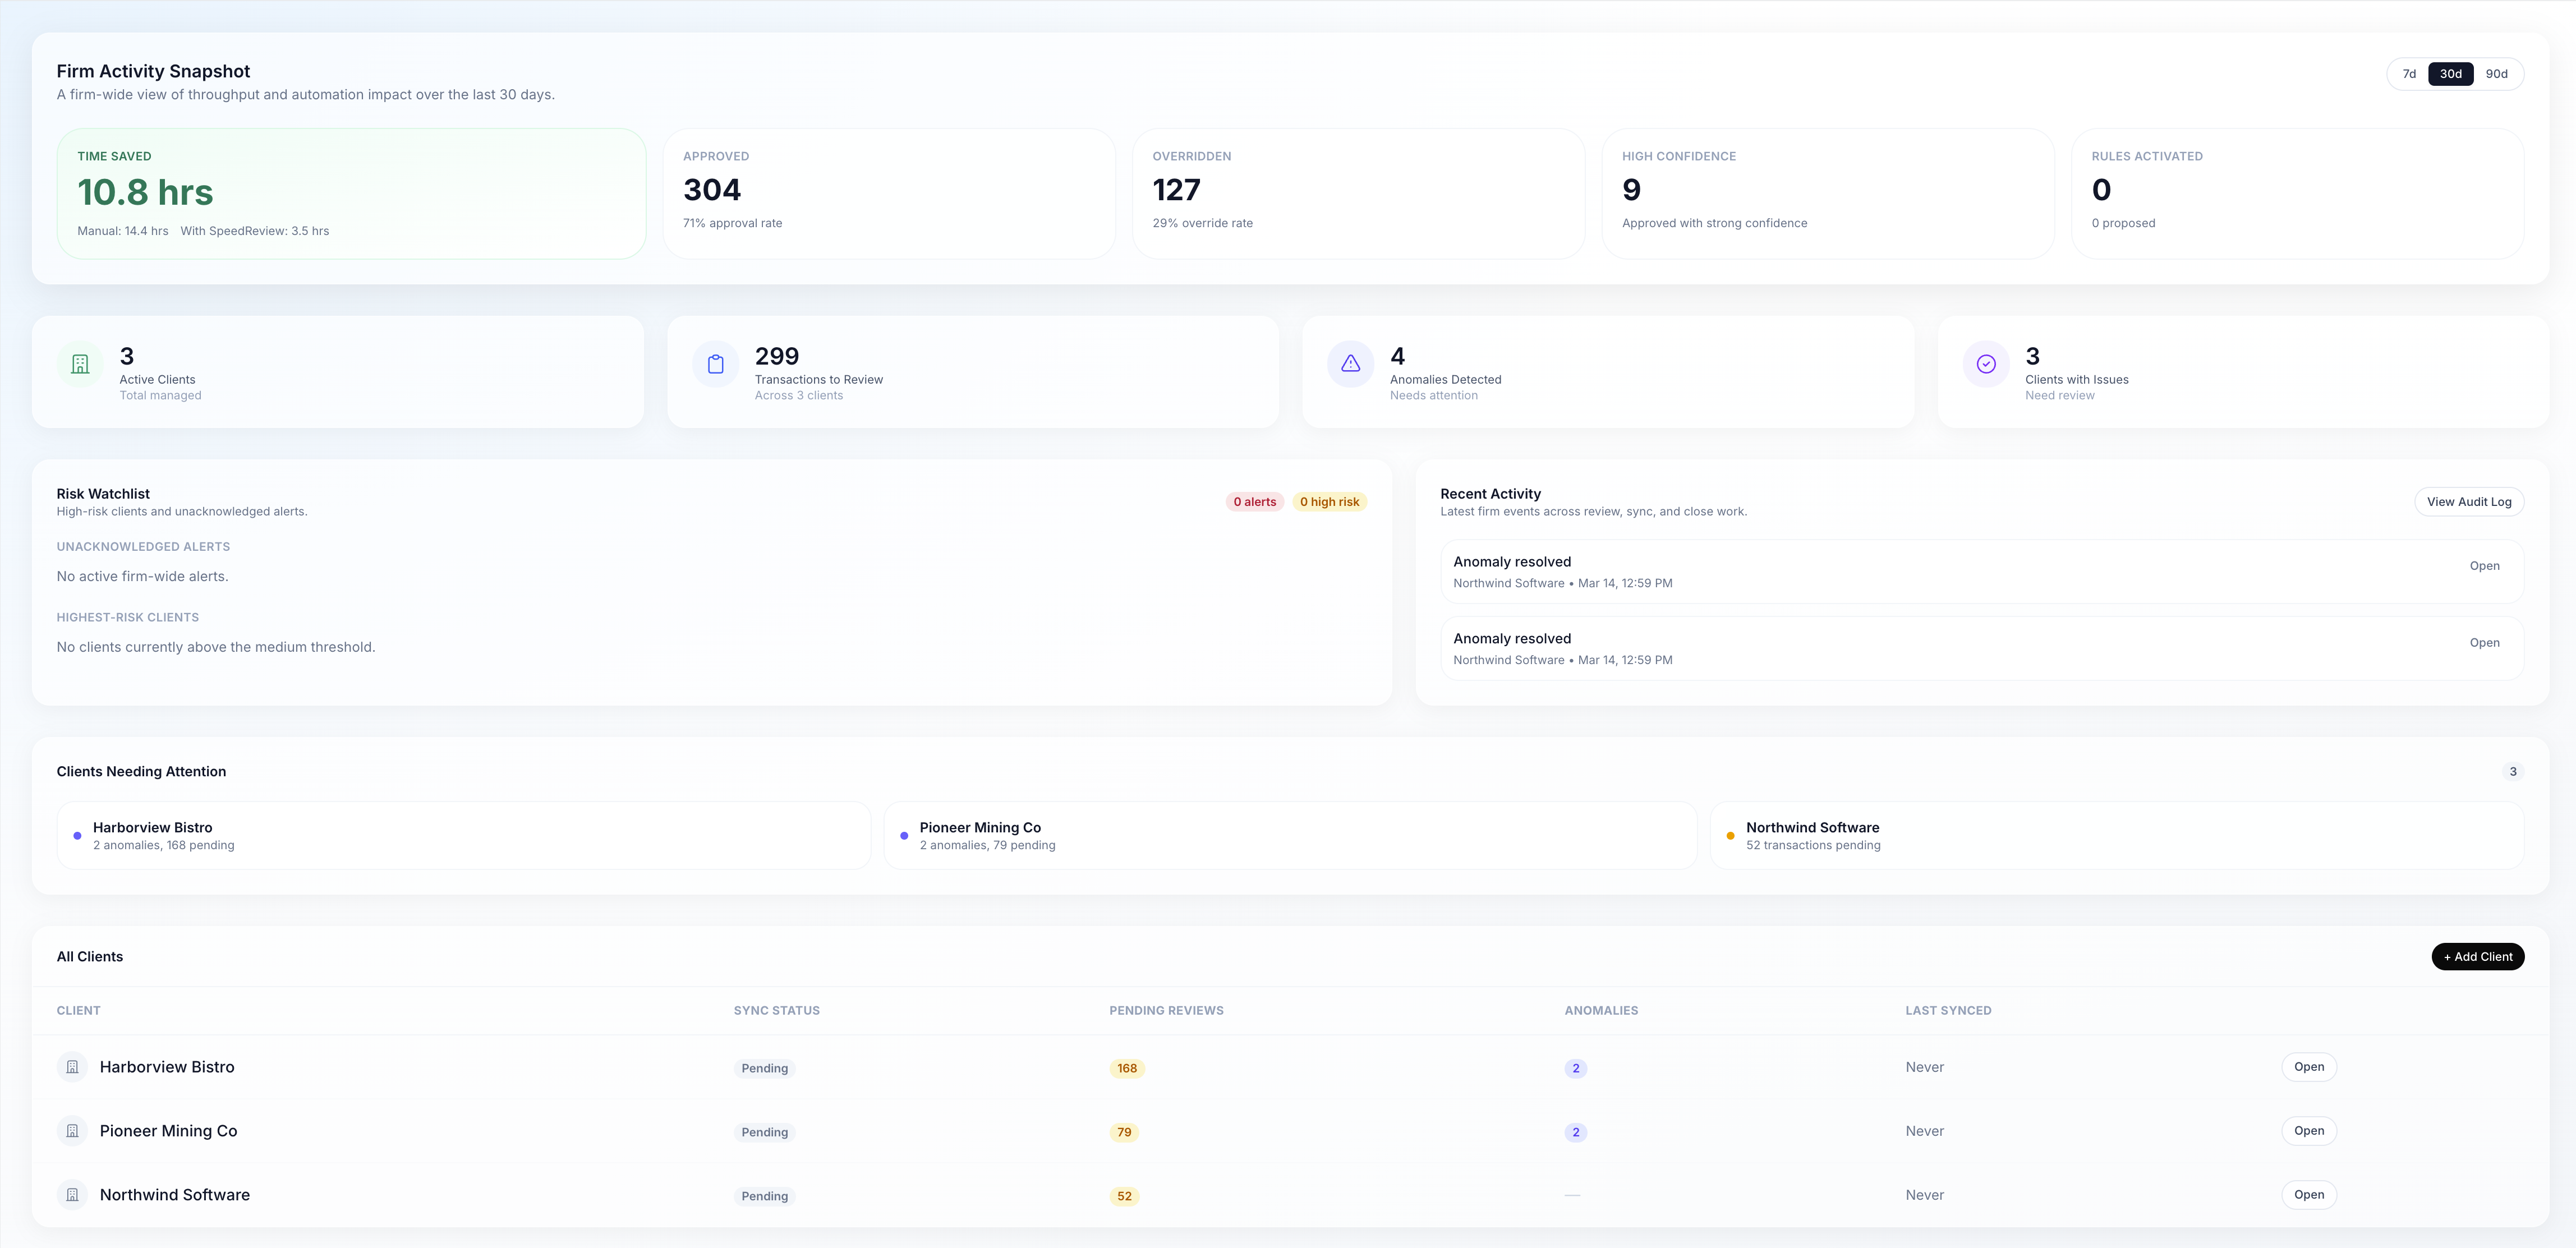
Task: Click the building icon beside Pioneer Mining Co
Action: point(72,1130)
